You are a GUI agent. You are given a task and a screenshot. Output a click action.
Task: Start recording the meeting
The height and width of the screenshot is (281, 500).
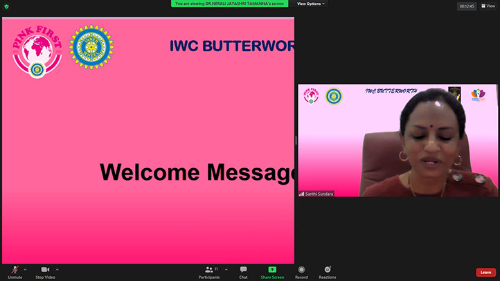(301, 271)
